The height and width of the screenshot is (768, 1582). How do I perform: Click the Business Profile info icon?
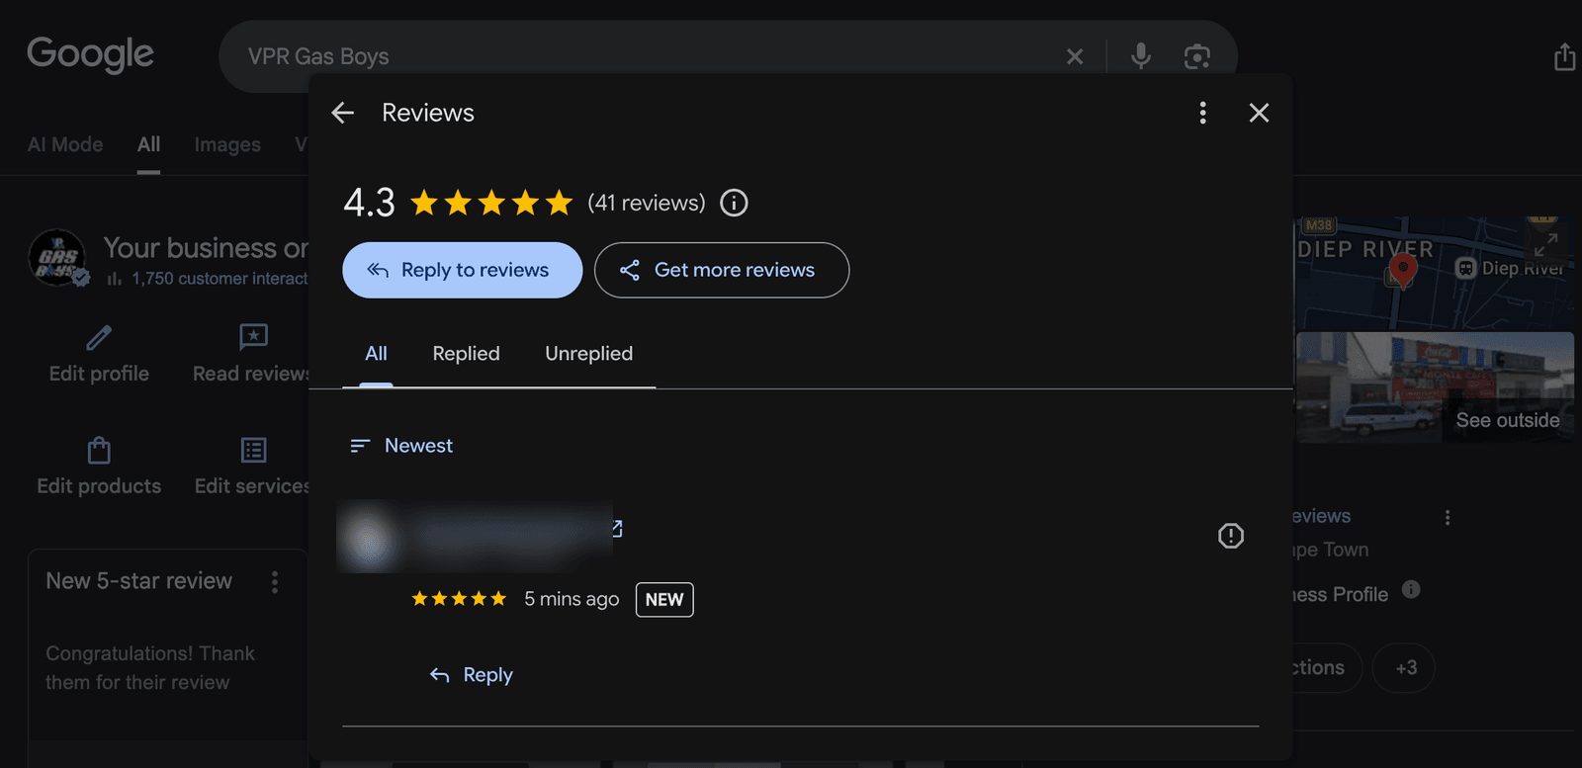coord(1411,590)
